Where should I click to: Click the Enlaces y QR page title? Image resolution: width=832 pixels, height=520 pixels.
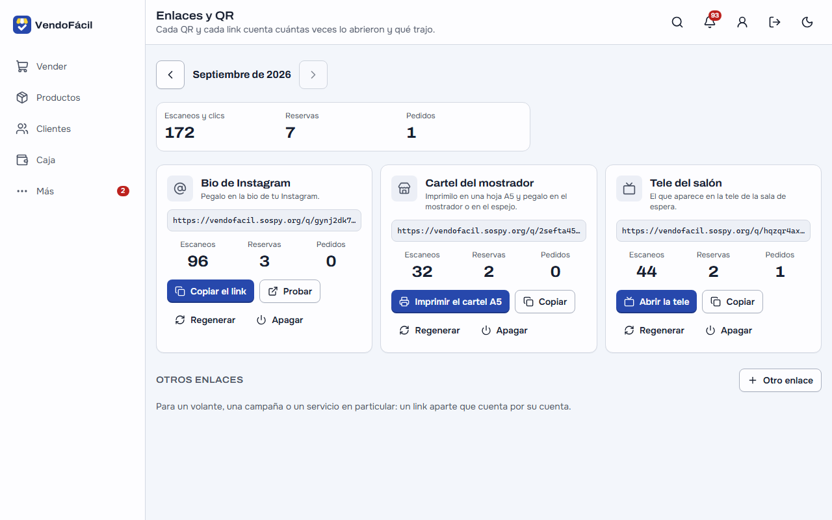click(x=195, y=16)
